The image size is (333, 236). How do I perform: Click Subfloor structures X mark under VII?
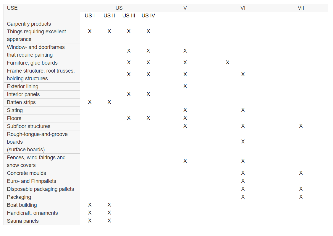pos(301,126)
